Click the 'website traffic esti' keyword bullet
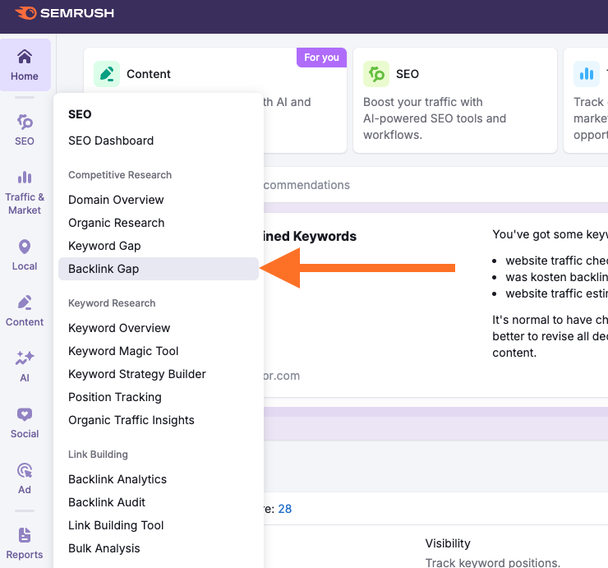Image resolution: width=608 pixels, height=568 pixels. coord(556,293)
